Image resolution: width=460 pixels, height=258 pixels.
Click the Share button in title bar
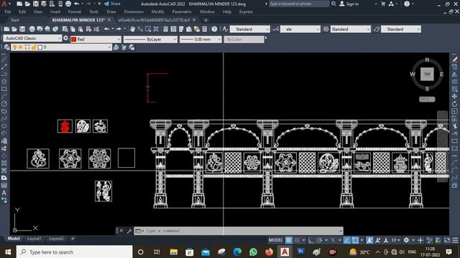[x=112, y=4]
